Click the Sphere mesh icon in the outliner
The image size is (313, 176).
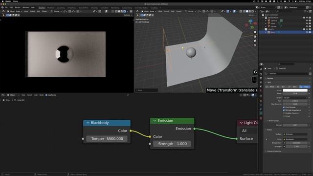[x=268, y=26]
